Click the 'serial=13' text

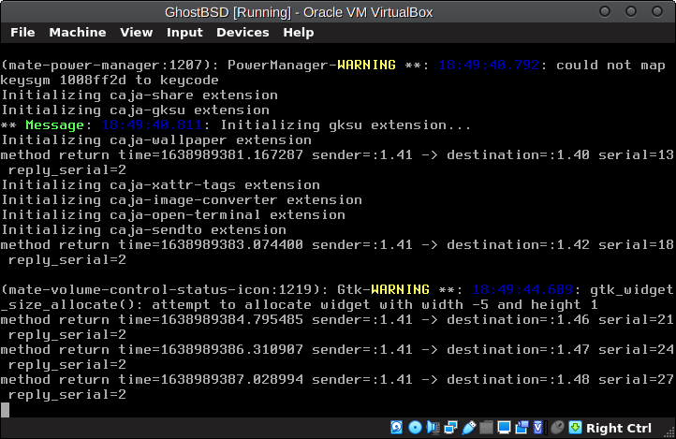636,154
